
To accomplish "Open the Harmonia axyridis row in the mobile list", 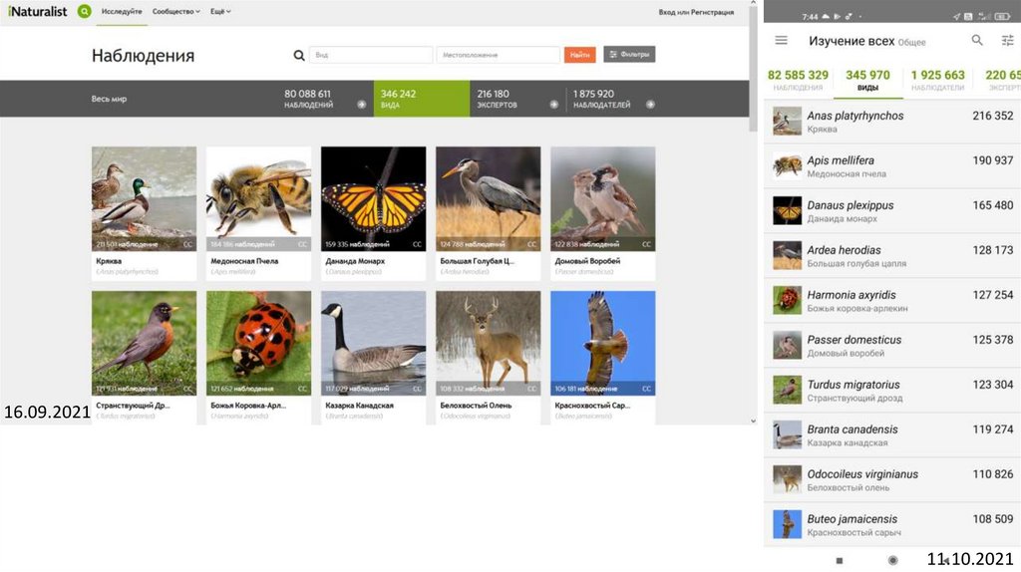I will (x=892, y=301).
